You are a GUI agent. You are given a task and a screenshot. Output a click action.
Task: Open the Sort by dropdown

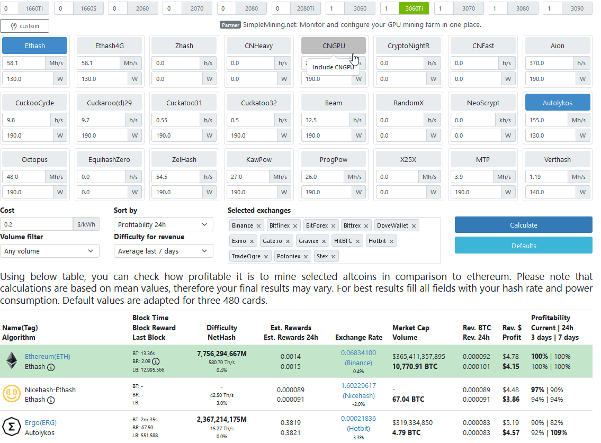tap(163, 224)
